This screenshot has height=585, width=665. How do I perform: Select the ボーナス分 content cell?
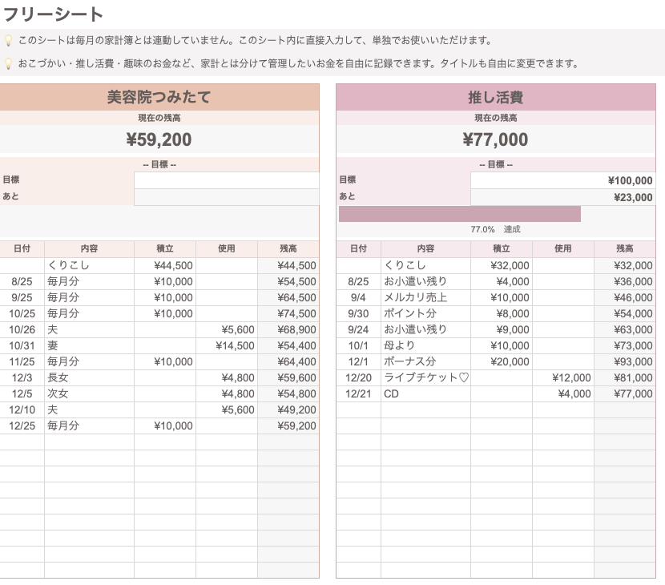(x=425, y=362)
